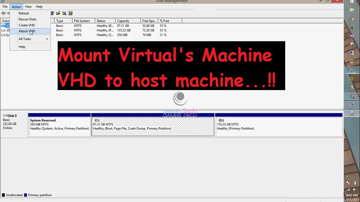The width and height of the screenshot is (360, 202).
Task: Open the Help menu in the menu bar
Action: [39, 6]
